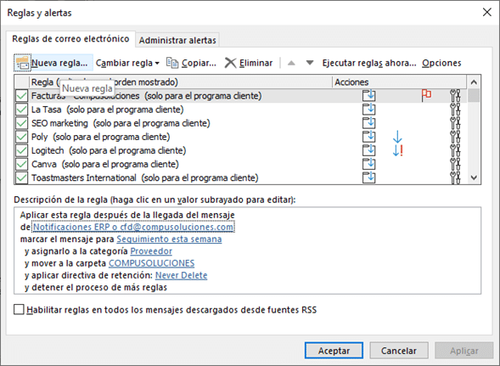500x366 pixels.
Task: Click the Aceptar button
Action: (334, 351)
